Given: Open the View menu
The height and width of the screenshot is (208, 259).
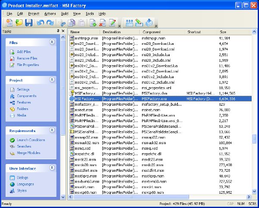Looking at the screenshot, I should (77, 14).
